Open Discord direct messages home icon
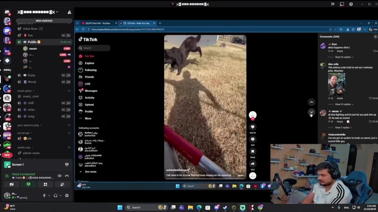Viewport: 378px width, 212px height. coord(7,12)
